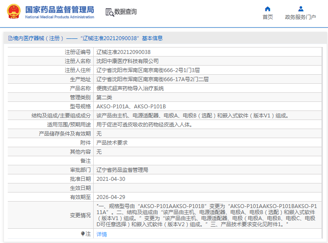Viewport: 328px width, 243px height.
Task: Click 变更情况 row label
Action: [x=80, y=215]
